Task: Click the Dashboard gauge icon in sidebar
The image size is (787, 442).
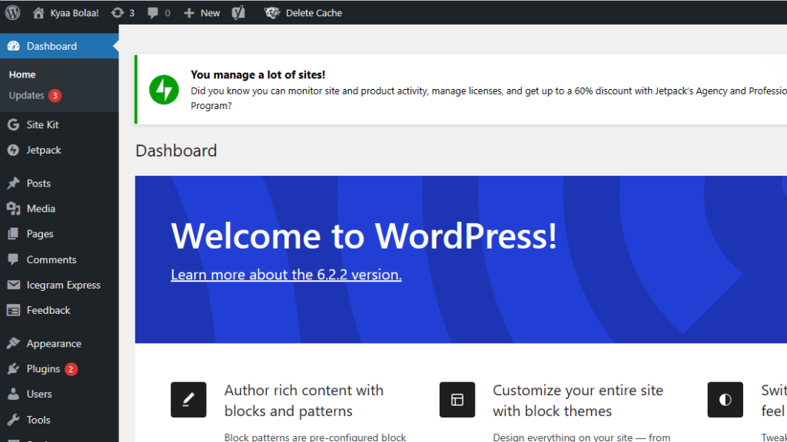Action: (x=14, y=46)
